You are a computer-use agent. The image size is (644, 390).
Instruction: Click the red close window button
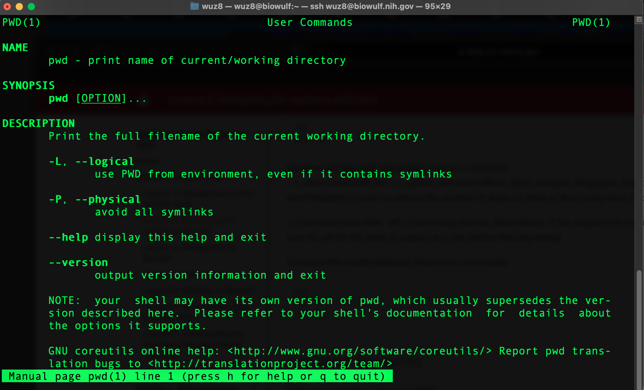(x=7, y=7)
